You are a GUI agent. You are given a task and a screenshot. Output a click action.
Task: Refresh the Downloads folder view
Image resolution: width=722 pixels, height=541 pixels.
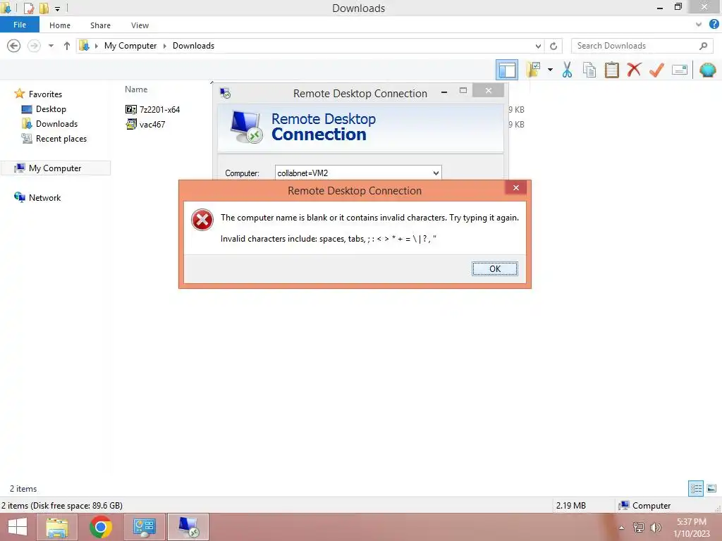553,46
